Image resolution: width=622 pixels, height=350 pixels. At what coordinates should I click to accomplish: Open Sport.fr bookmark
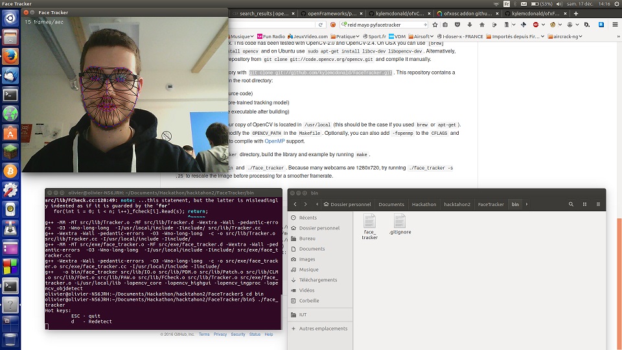click(x=374, y=36)
